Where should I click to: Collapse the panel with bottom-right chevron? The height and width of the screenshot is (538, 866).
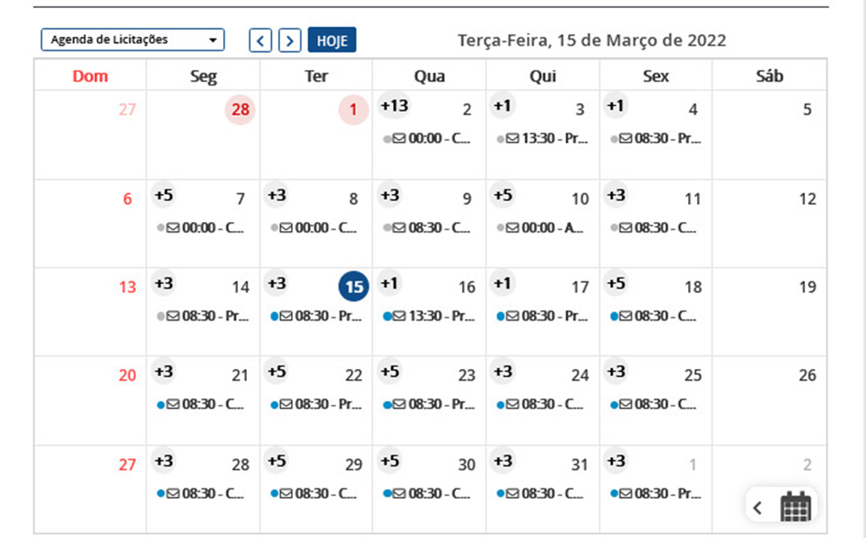click(758, 508)
